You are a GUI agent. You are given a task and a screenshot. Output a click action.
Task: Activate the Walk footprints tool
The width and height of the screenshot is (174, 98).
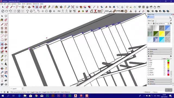click(2, 85)
